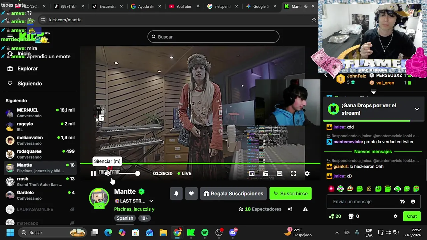Screen dimensions: 427x240
Task: Open the emoji smiley picker in chat
Action: coord(413,202)
